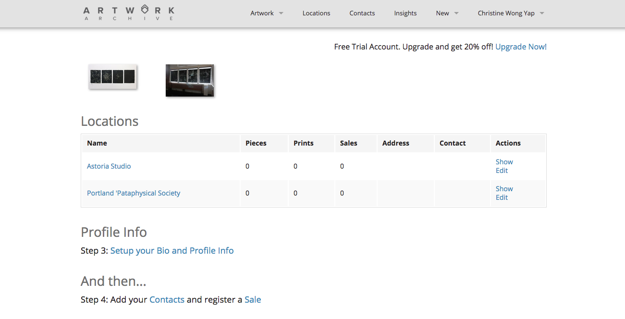
Task: Expand the New dropdown menu
Action: (x=447, y=13)
